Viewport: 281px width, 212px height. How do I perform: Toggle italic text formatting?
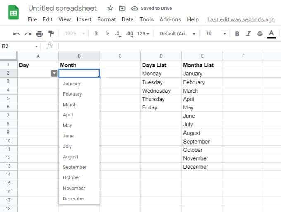coord(248,34)
